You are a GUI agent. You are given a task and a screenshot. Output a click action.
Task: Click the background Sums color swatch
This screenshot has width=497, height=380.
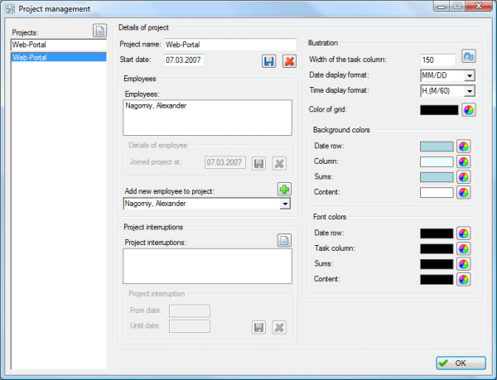point(437,177)
